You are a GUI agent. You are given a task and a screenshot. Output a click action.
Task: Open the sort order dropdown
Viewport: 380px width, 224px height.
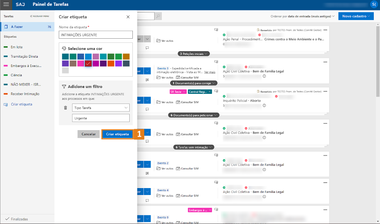[x=303, y=16]
